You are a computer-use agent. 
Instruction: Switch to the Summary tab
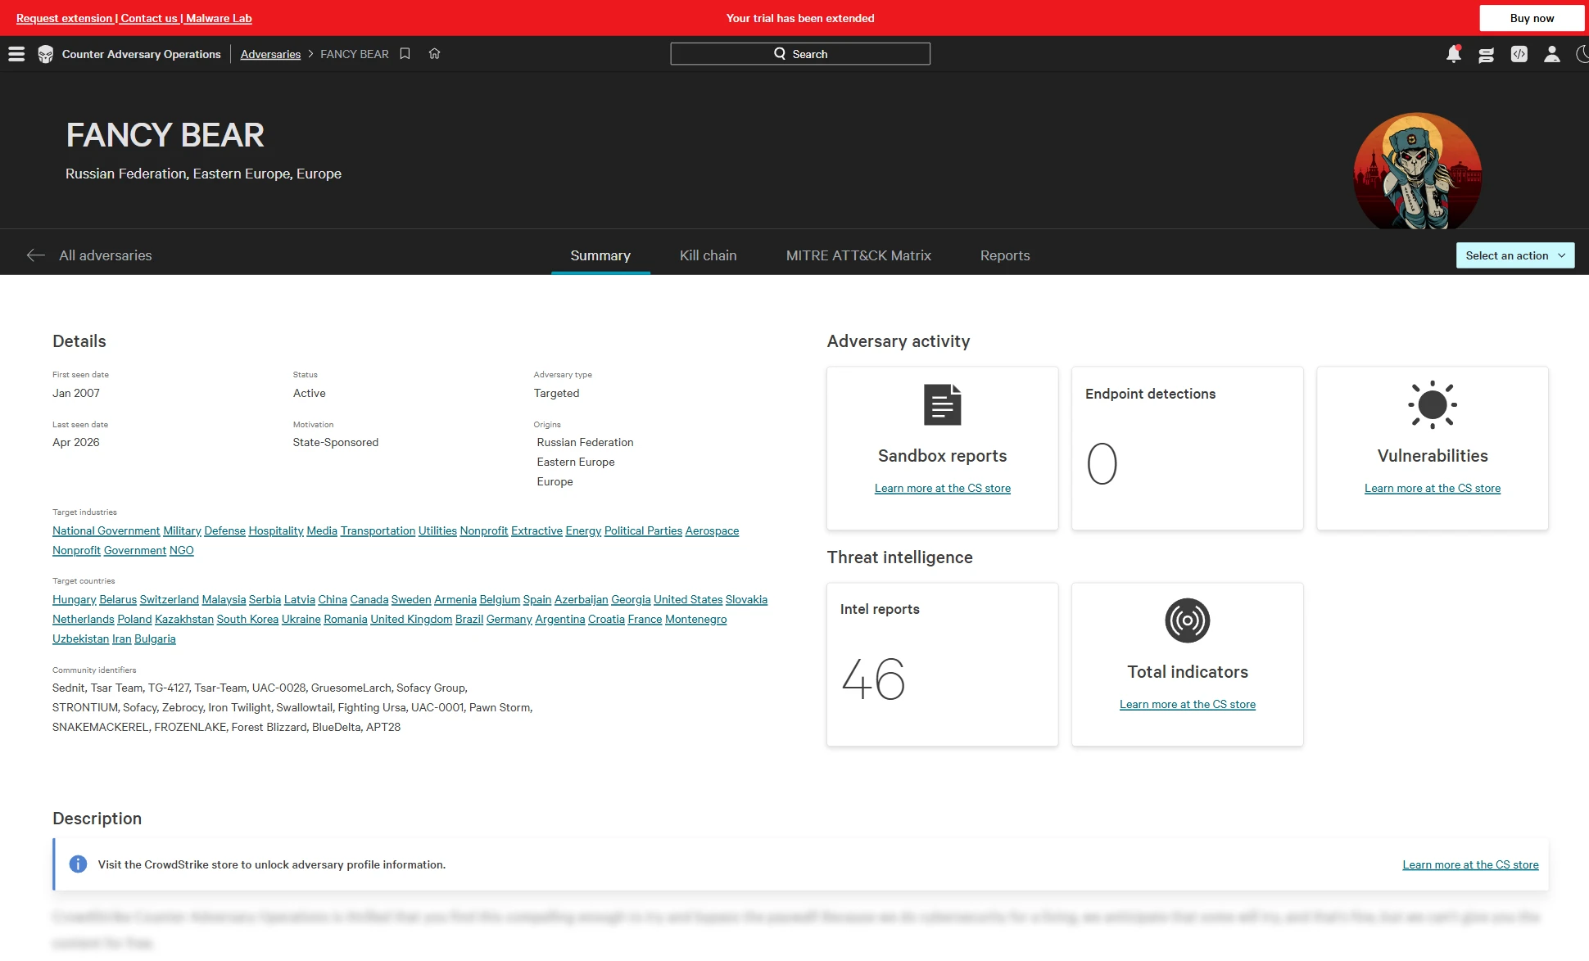coord(600,255)
